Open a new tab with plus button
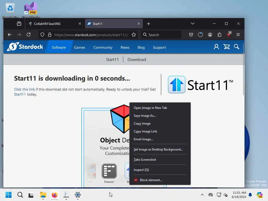268x201 pixels. (x=149, y=24)
